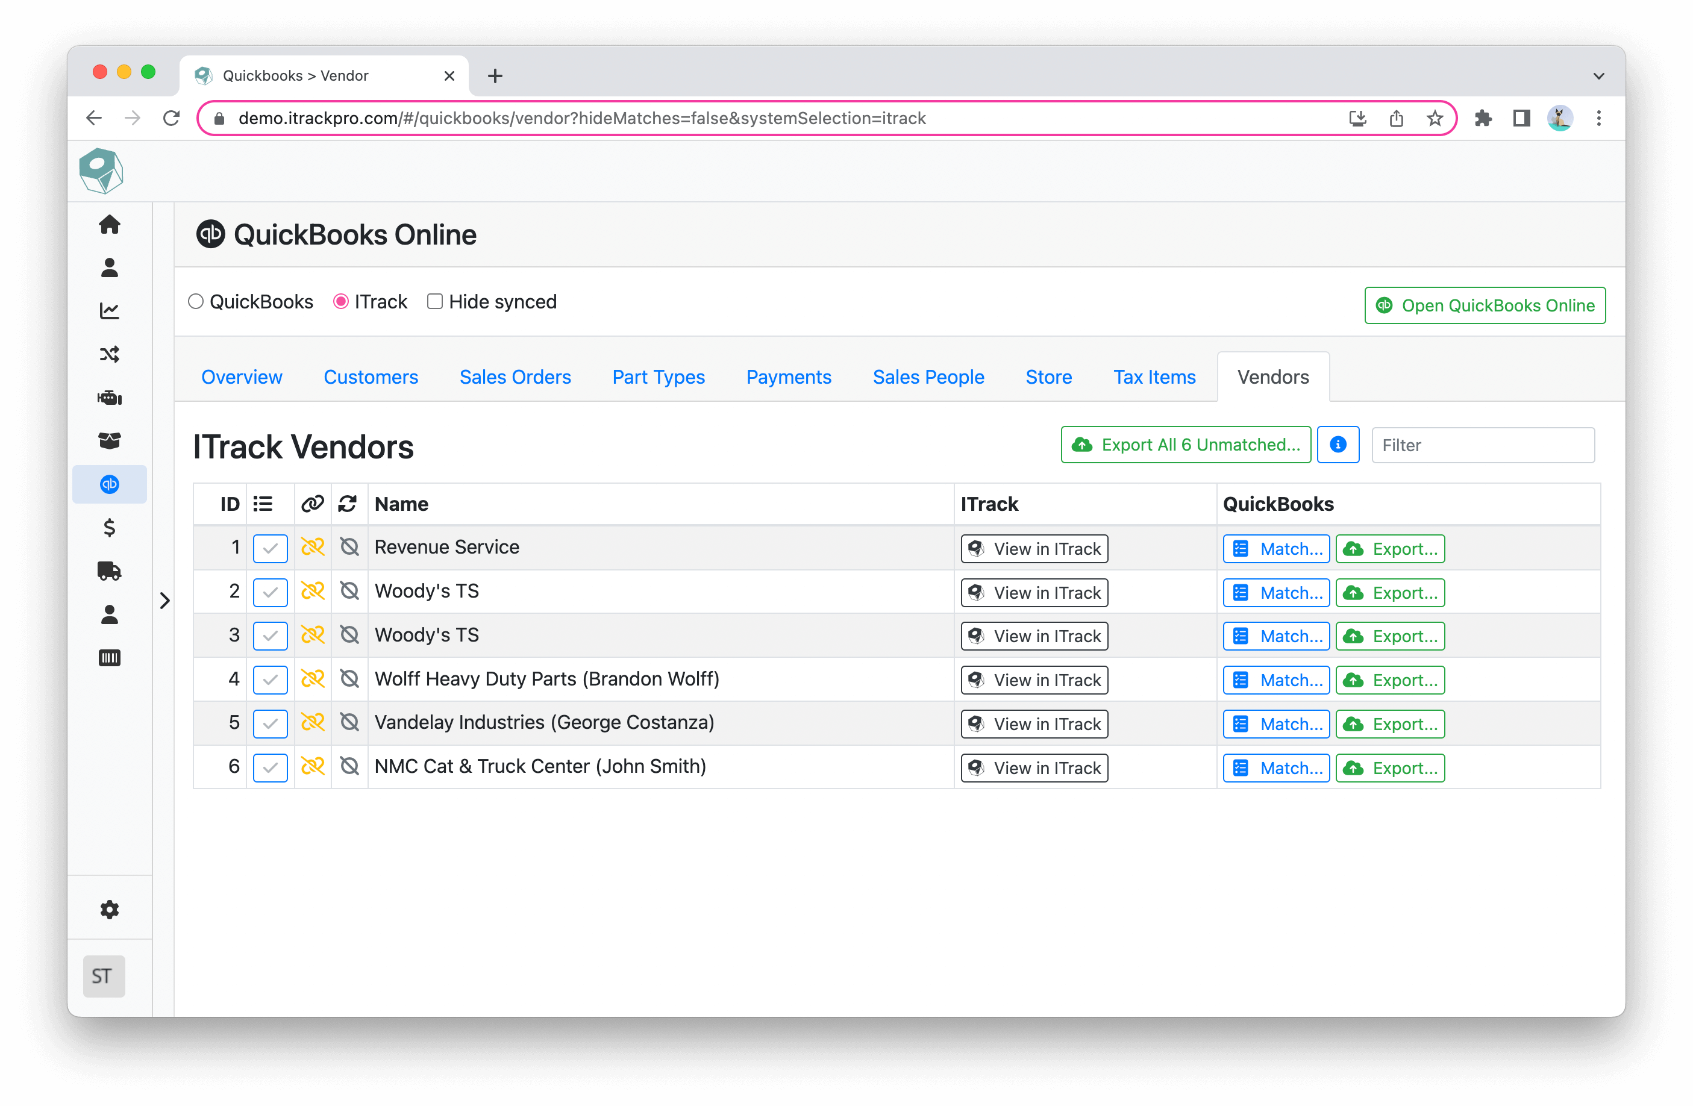
Task: Toggle the checkbox for NMC Cat & Truck Center
Action: pos(271,767)
